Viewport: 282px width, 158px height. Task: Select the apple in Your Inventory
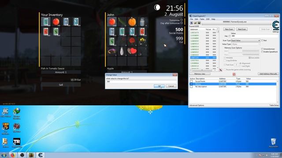(56, 22)
